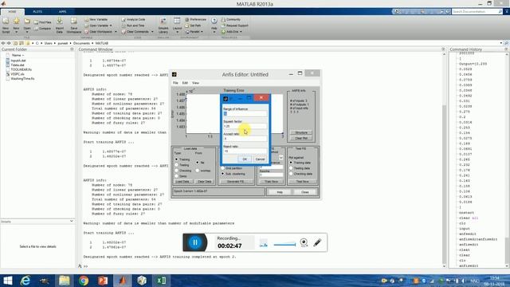Screen dimensions: 510x287
Task: Click Cancel in clustering parameters dialog
Action: pyautogui.click(x=260, y=159)
